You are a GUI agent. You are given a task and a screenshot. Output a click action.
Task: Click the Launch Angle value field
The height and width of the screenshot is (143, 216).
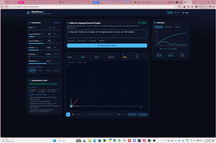[x=49, y=41]
